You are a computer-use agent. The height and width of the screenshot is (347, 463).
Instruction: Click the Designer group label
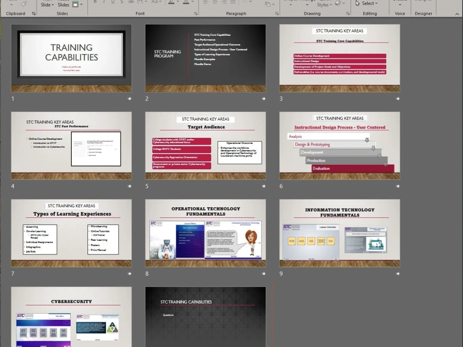(424, 13)
